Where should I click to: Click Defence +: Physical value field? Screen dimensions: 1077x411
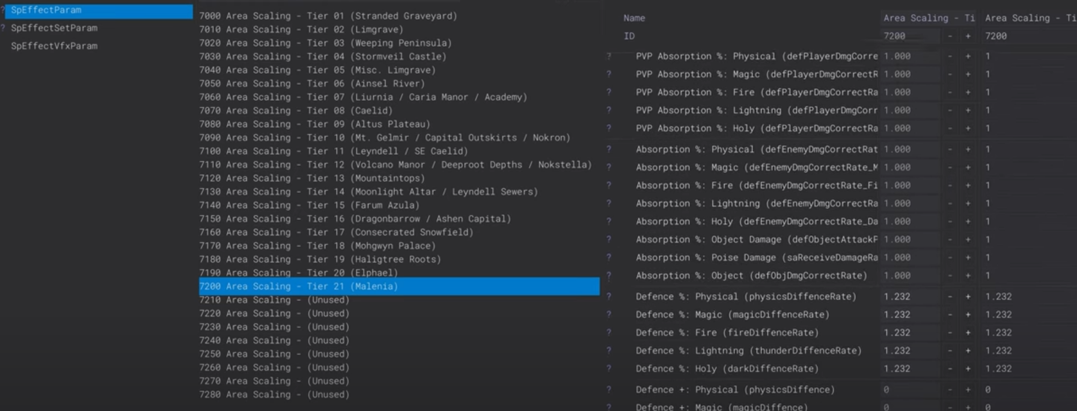point(910,390)
